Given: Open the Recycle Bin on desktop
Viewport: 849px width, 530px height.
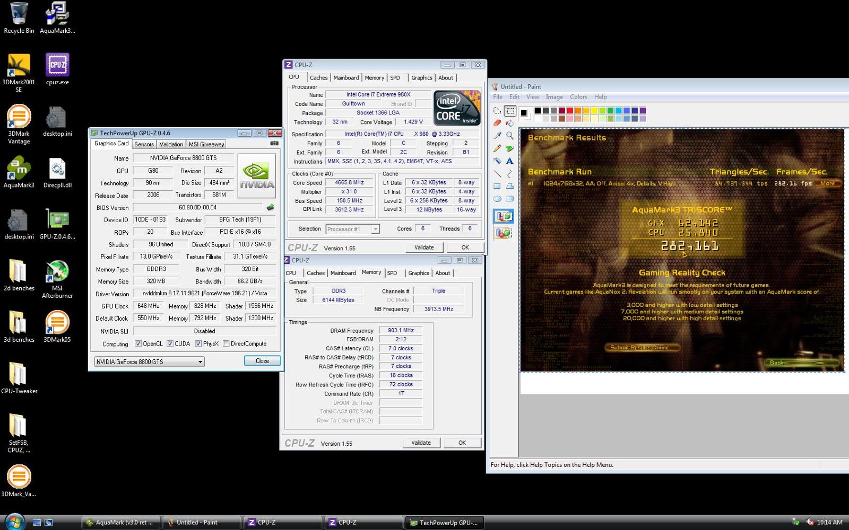Looking at the screenshot, I should coord(19,18).
